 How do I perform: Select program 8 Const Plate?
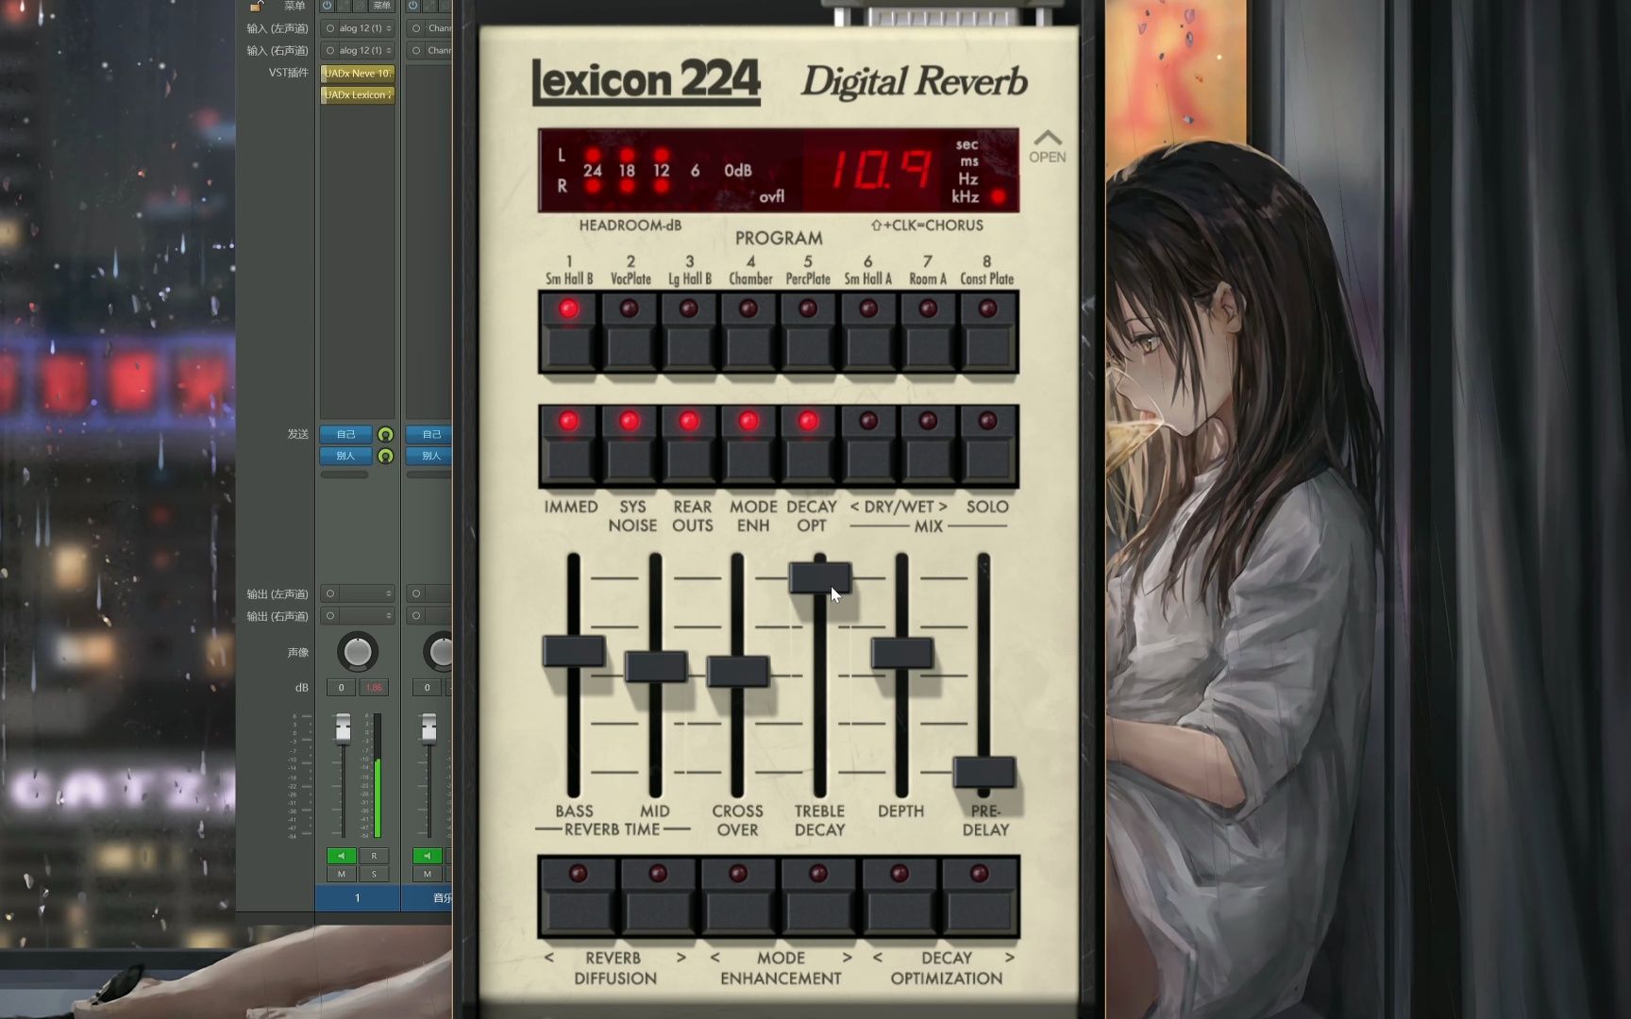pyautogui.click(x=985, y=335)
